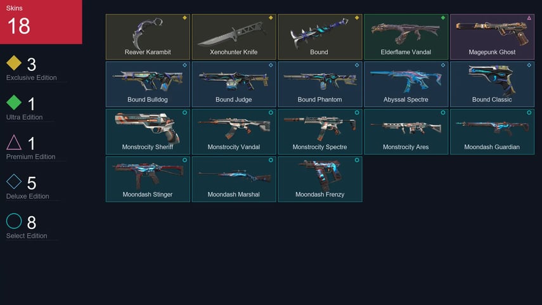Choose the Moondash Frenzy skin tile

[320, 179]
